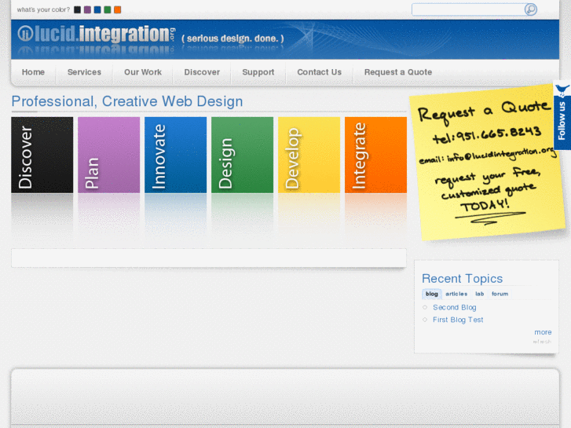This screenshot has height=428, width=571.
Task: Open the blue Innovate panel
Action: tap(175, 155)
